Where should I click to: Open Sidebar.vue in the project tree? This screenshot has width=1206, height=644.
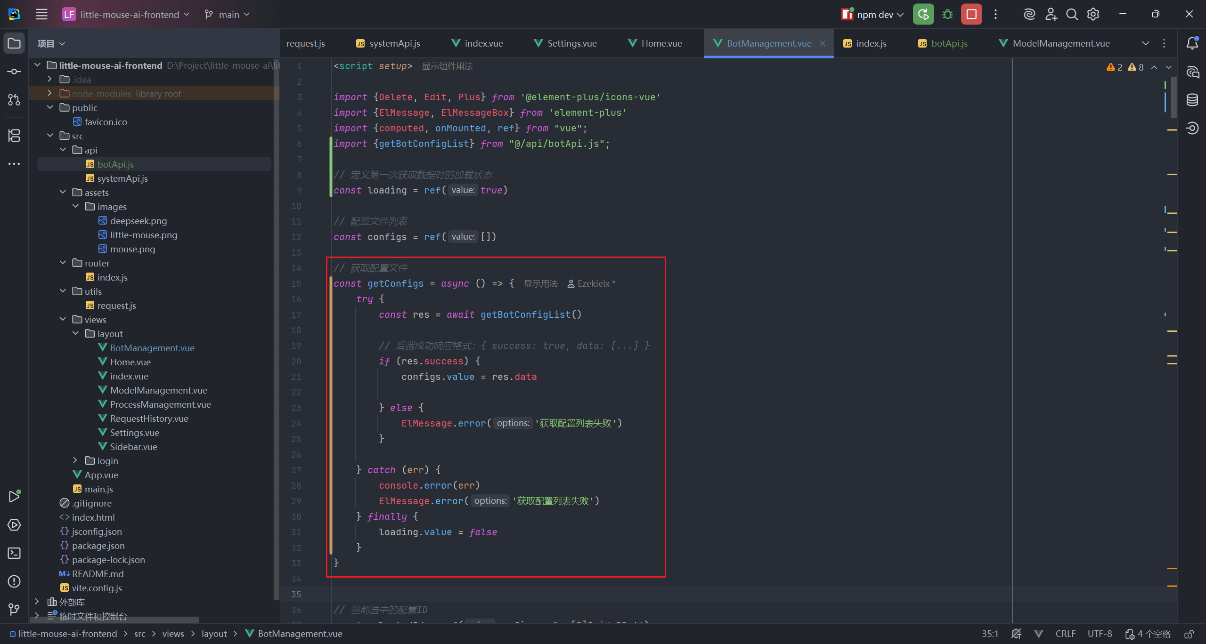(133, 447)
